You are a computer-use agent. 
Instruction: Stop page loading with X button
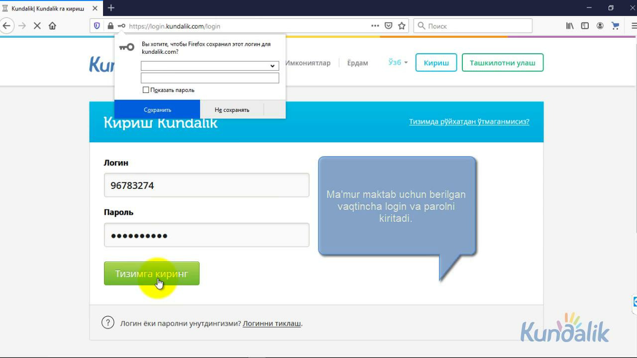37,26
